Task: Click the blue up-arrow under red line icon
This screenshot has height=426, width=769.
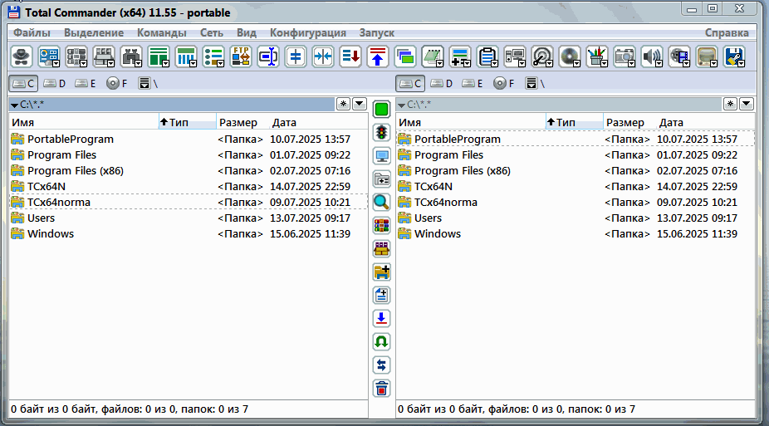Action: [378, 56]
